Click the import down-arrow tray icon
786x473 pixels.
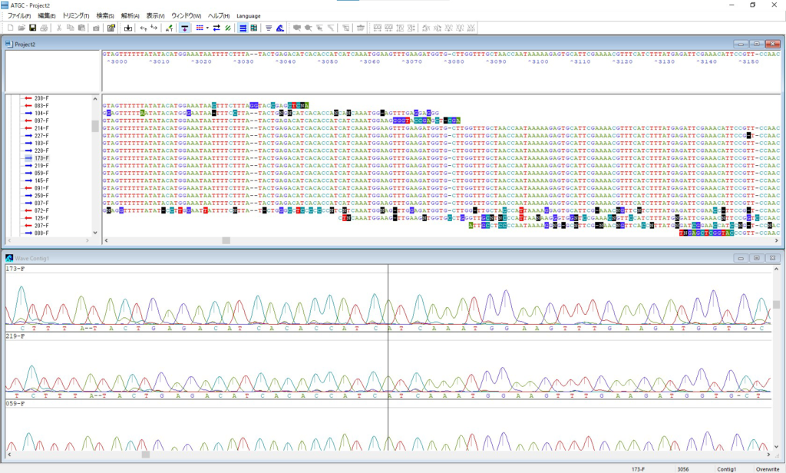tap(128, 28)
